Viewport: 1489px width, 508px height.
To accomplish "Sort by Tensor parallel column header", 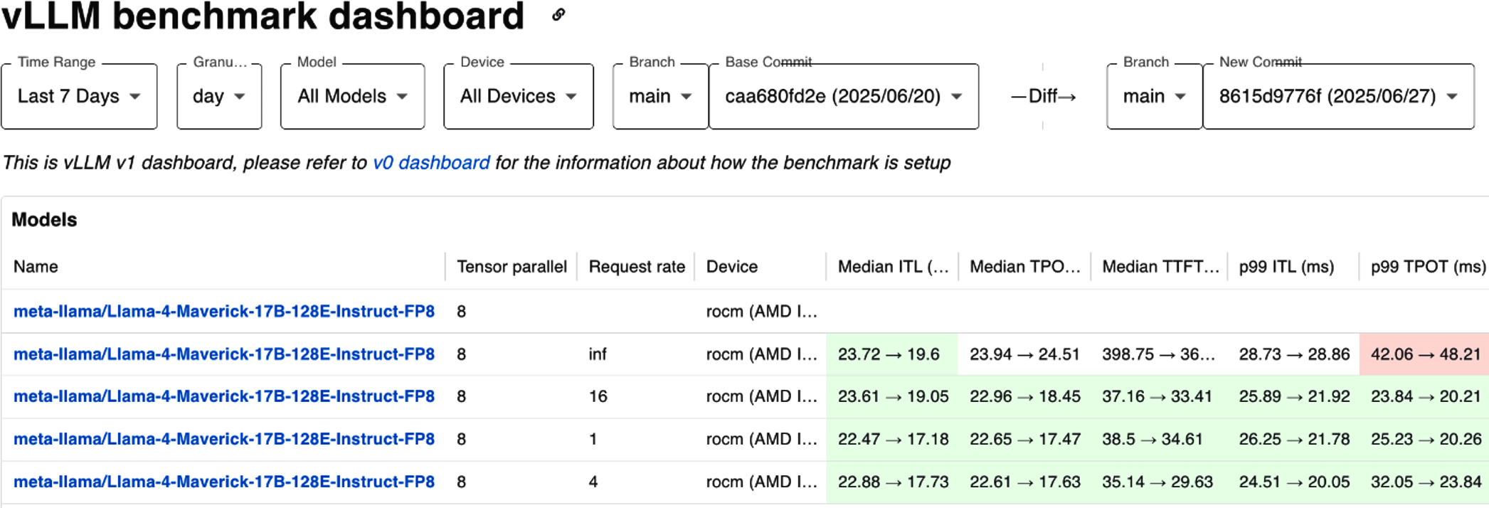I will tap(512, 267).
